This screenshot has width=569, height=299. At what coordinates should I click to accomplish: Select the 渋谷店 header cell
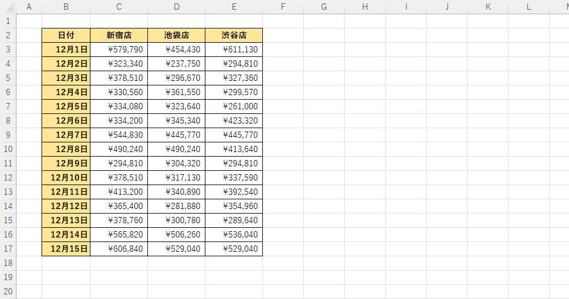234,35
